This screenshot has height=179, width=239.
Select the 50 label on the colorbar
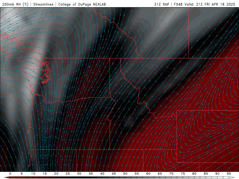(125, 174)
